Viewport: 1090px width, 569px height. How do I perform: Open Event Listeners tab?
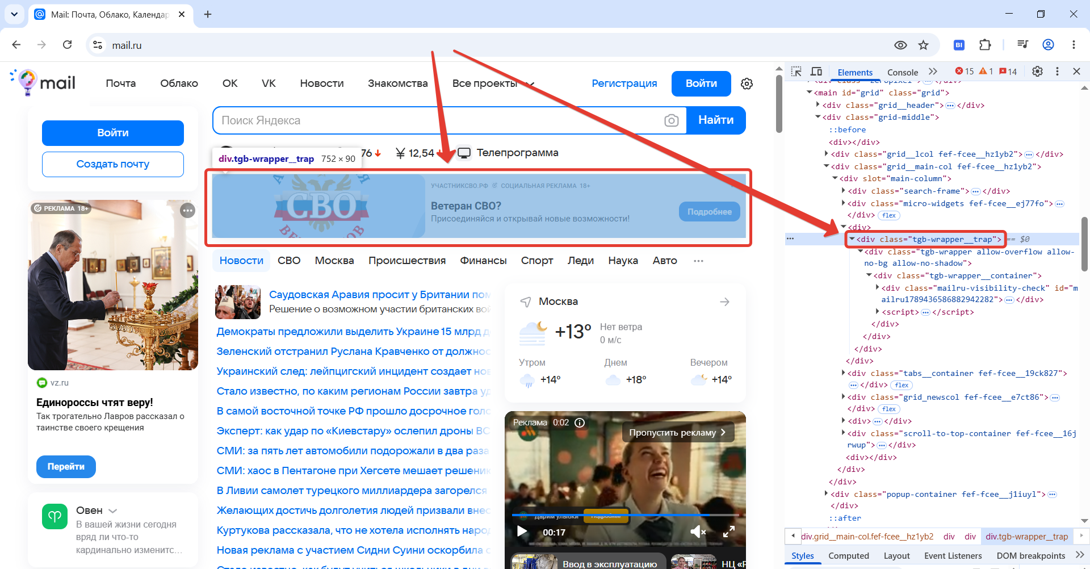pyautogui.click(x=953, y=556)
